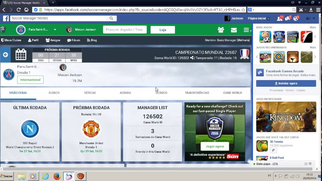Open Firefox from the taskbar
322x181 pixels.
pyautogui.click(x=57, y=176)
